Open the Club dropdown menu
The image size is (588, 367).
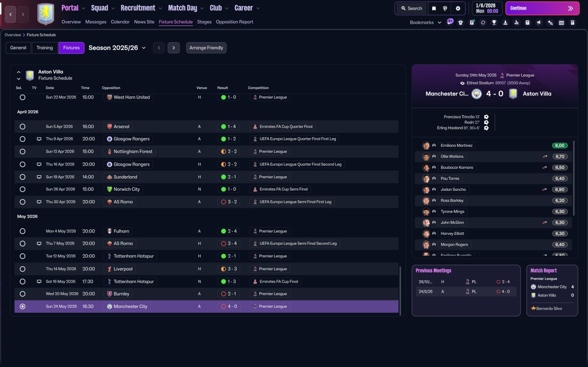point(219,8)
